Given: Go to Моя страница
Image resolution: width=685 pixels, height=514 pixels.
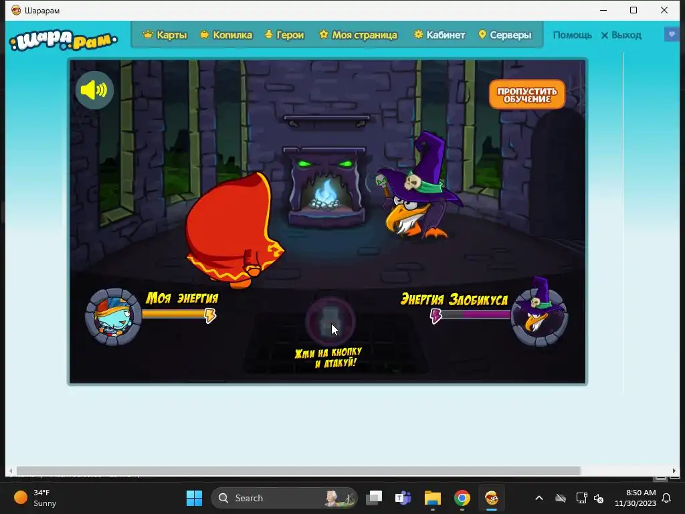Looking at the screenshot, I should pos(359,35).
